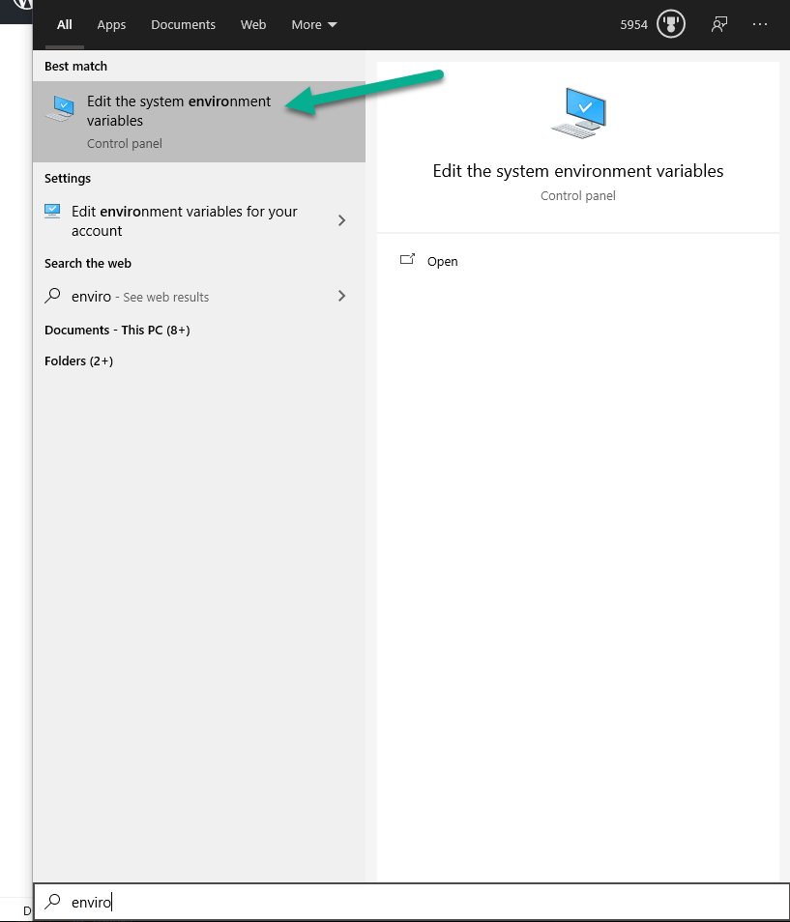Open the ellipsis options menu
790x922 pixels.
pos(760,24)
